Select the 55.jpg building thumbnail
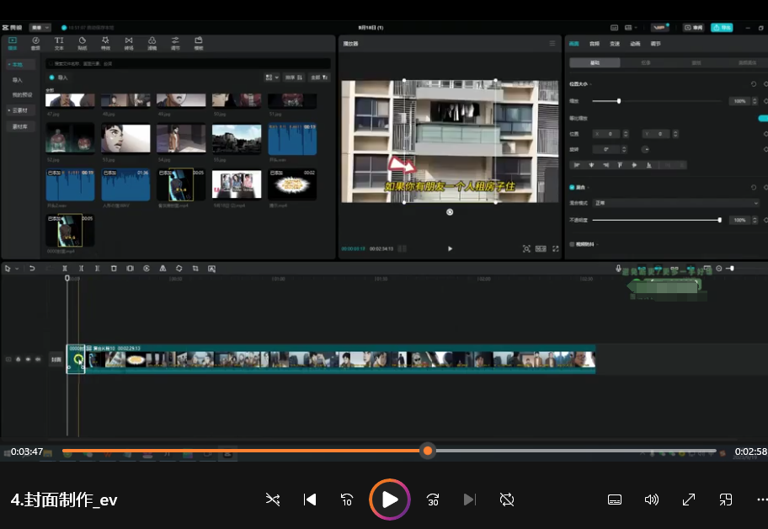Image resolution: width=768 pixels, height=529 pixels. pos(237,139)
